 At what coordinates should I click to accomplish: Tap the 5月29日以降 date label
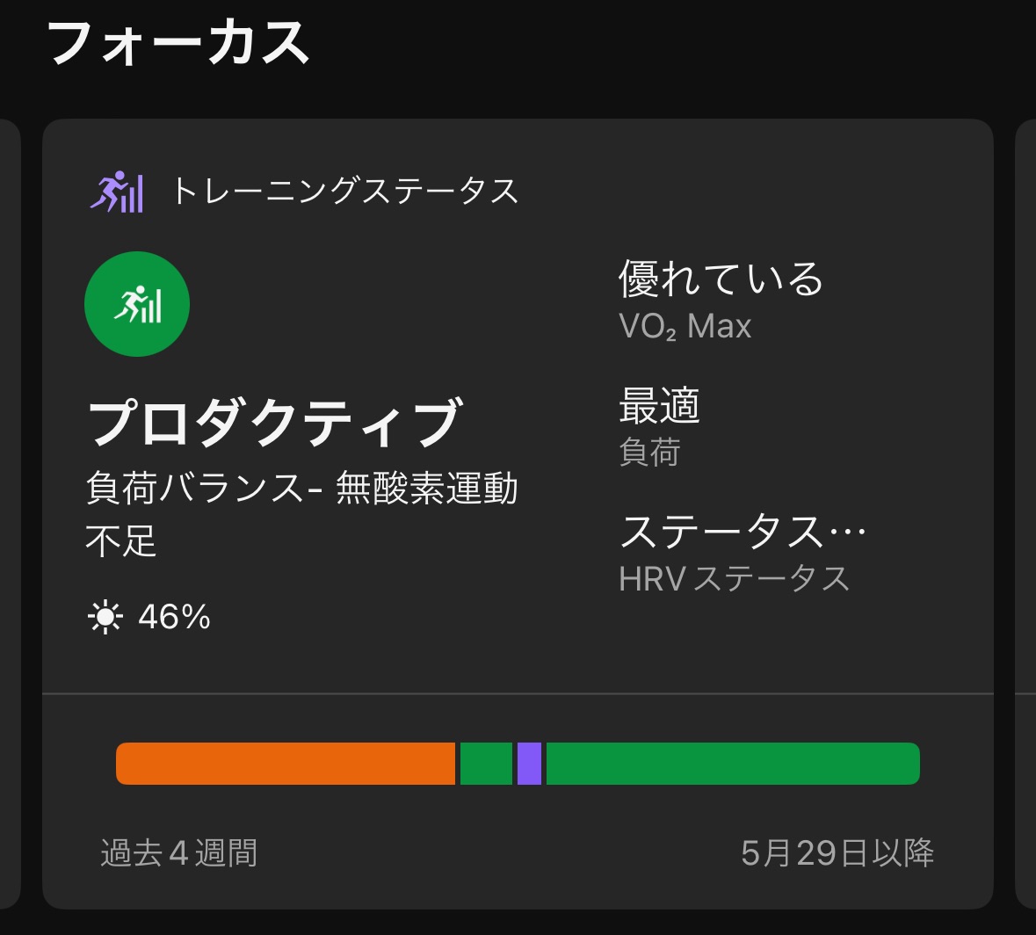[x=837, y=853]
